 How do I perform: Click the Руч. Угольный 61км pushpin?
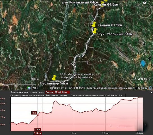tap(95, 31)
